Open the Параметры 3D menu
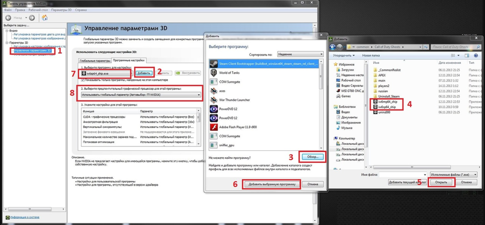 coord(61,10)
